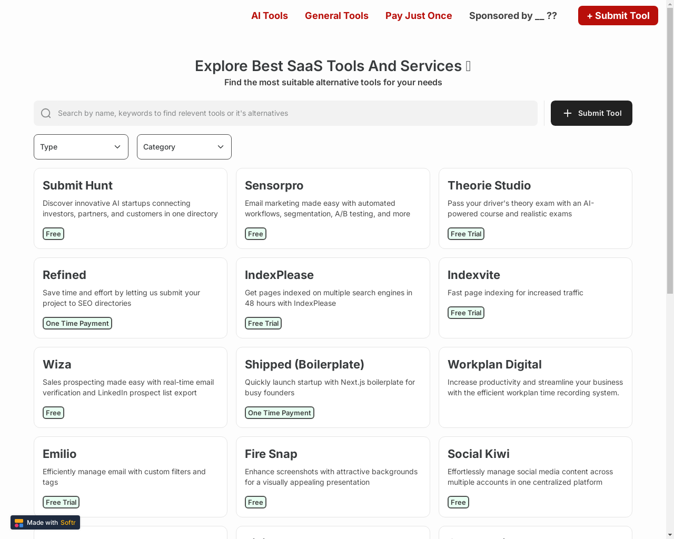Open the Shipped (Boilerplate) card
Viewport: 674px width, 539px height.
[333, 387]
